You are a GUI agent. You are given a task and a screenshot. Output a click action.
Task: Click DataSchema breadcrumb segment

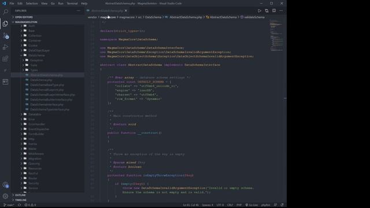pos(153,17)
